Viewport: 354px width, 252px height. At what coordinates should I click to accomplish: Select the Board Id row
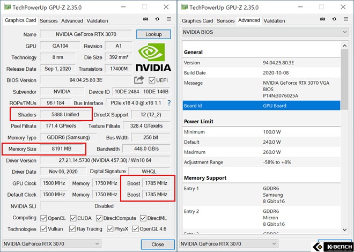pos(261,106)
